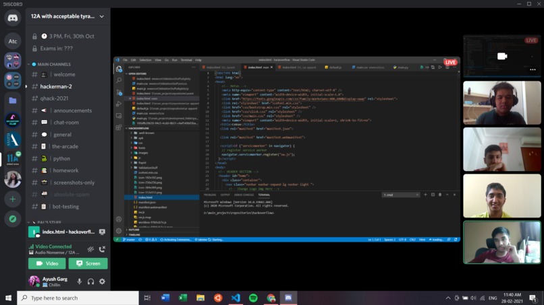This screenshot has height=305, width=544.
Task: Stop streaming index.html with the screen icon
Action: pos(102,232)
